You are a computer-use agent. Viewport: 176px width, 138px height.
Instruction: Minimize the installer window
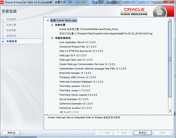click(x=155, y=2)
